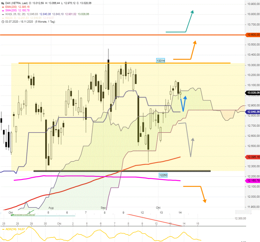Click the IKH value 12.845,83 in the legend

tap(32, 14)
